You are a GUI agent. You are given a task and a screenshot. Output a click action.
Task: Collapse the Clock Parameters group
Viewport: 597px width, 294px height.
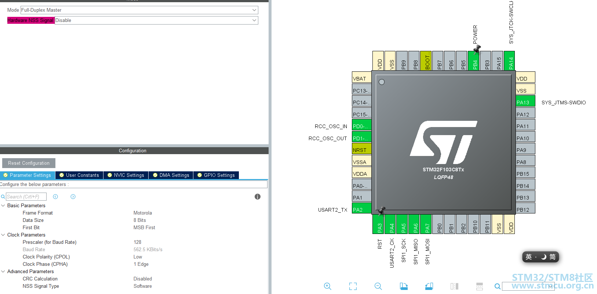tap(3, 235)
